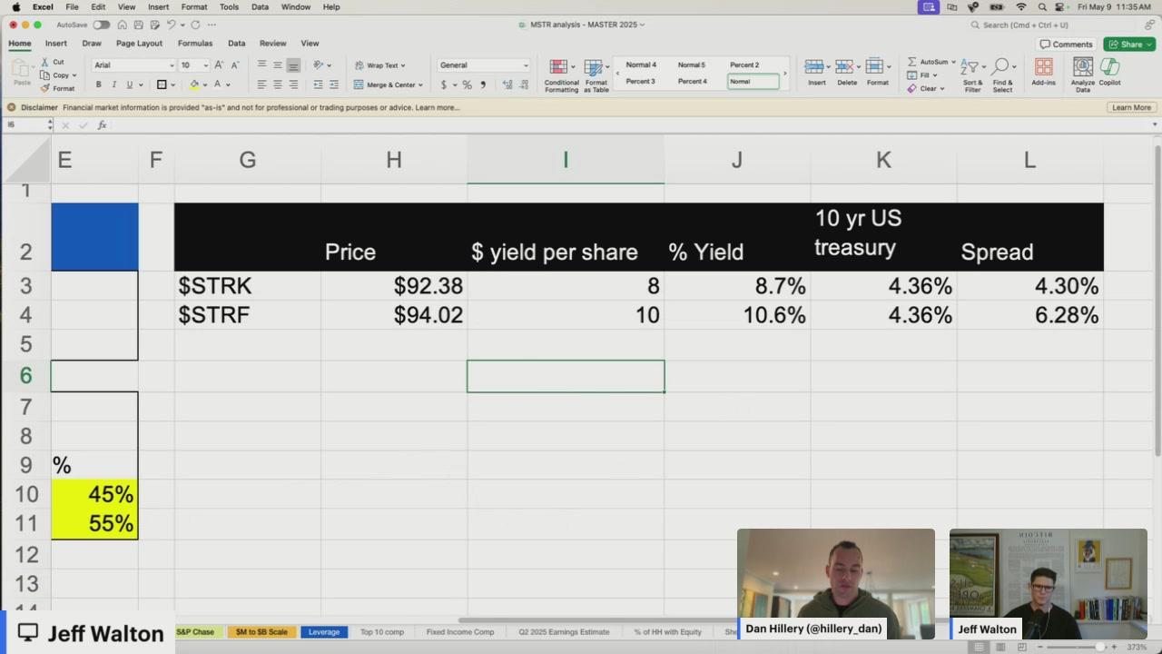
Task: Expand the Fill dropdown
Action: (x=937, y=75)
